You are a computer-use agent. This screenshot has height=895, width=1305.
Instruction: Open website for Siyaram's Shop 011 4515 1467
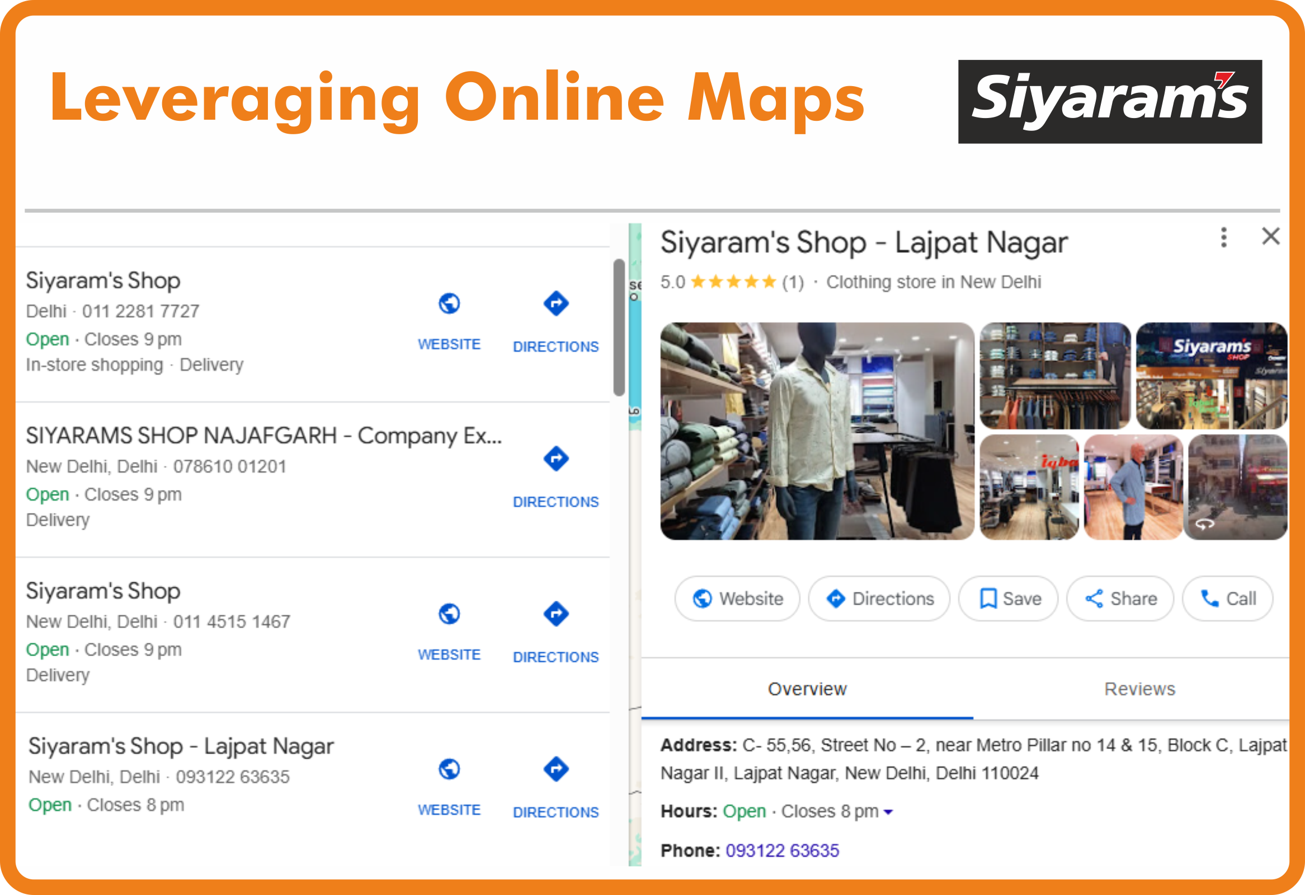(x=449, y=632)
